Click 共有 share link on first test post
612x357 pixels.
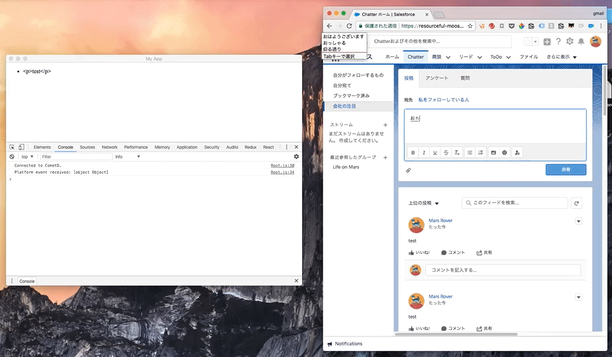click(484, 253)
